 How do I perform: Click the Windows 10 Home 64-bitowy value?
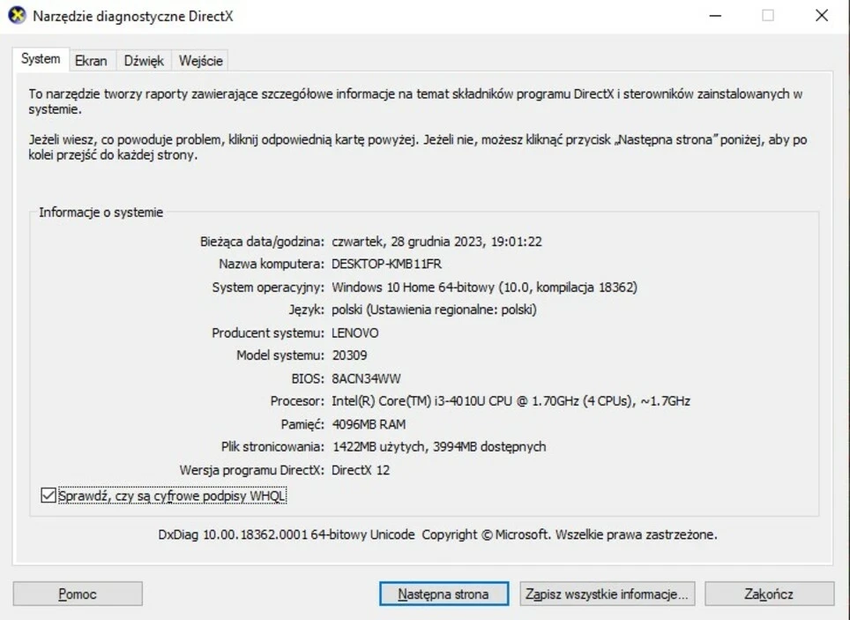pos(484,287)
